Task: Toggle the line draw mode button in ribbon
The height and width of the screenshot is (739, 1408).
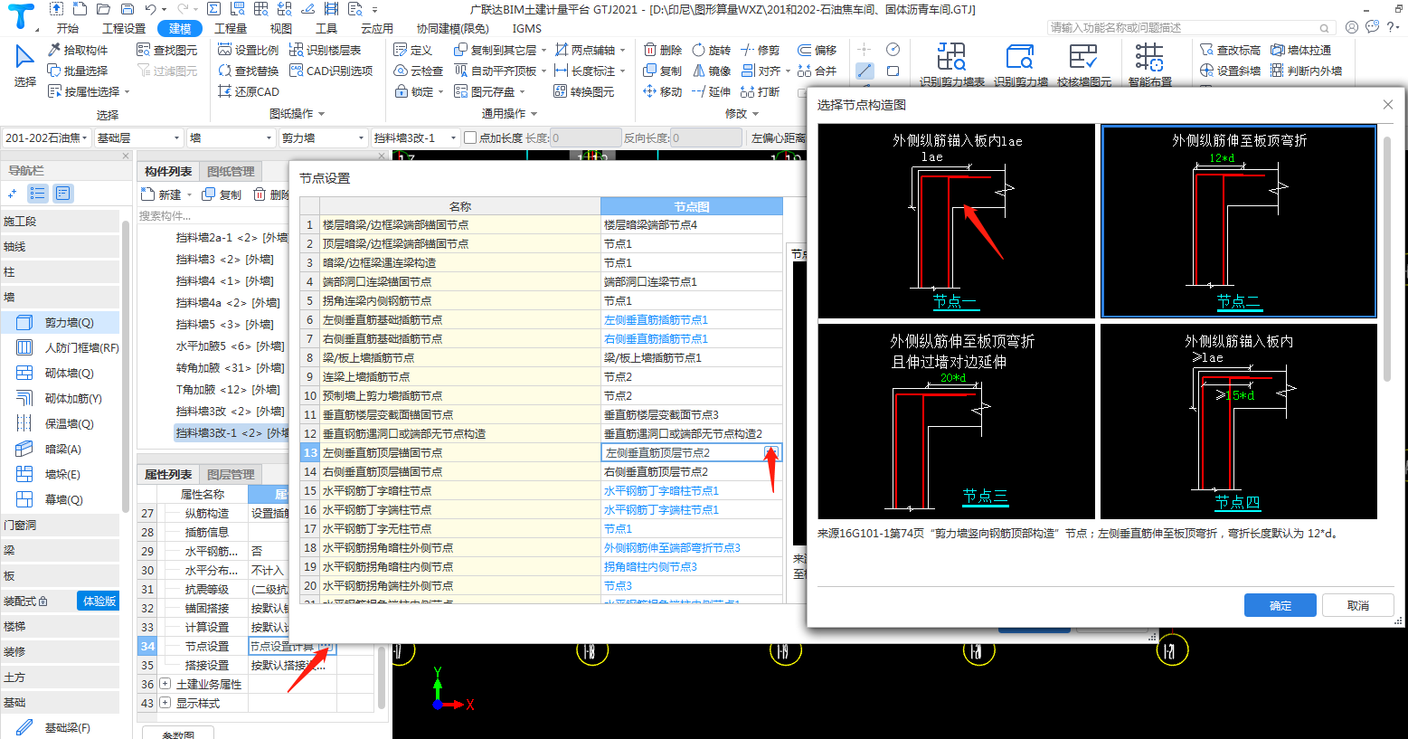Action: (865, 71)
